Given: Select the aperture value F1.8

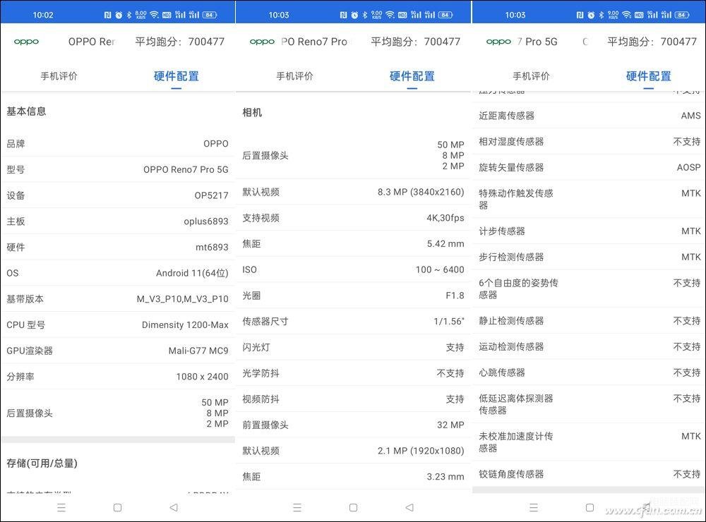Looking at the screenshot, I should [455, 296].
